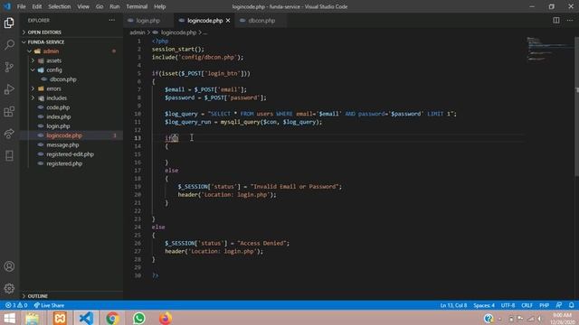Expand the Open Editors section
Viewport: 579px width, 325px height.
click(44, 32)
